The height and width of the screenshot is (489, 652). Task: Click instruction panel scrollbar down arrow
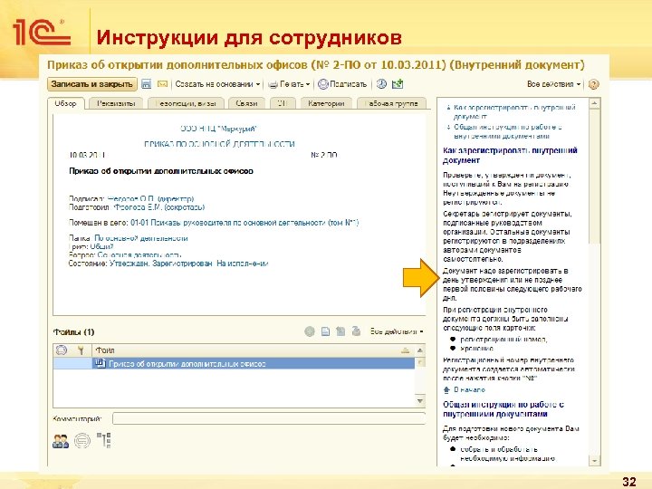tap(595, 461)
